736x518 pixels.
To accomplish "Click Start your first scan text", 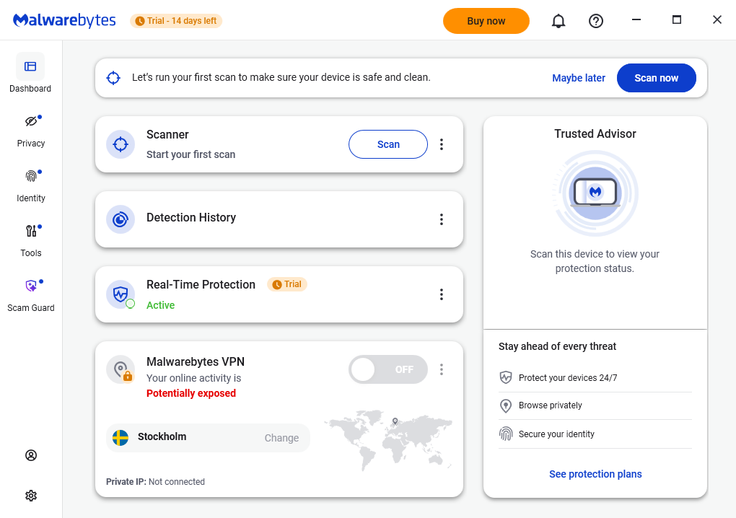I will [x=190, y=154].
